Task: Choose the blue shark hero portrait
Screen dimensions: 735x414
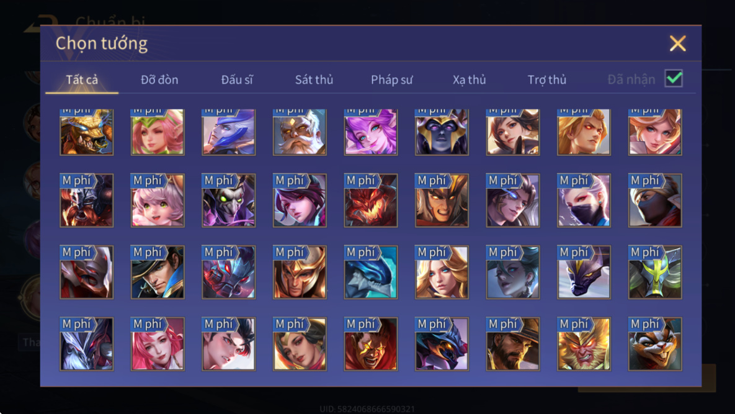Action: coord(371,272)
